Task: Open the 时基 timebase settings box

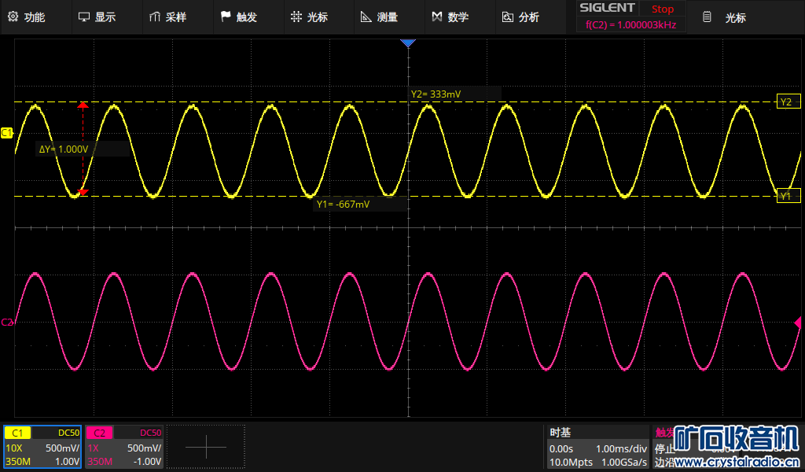Action: tap(598, 447)
